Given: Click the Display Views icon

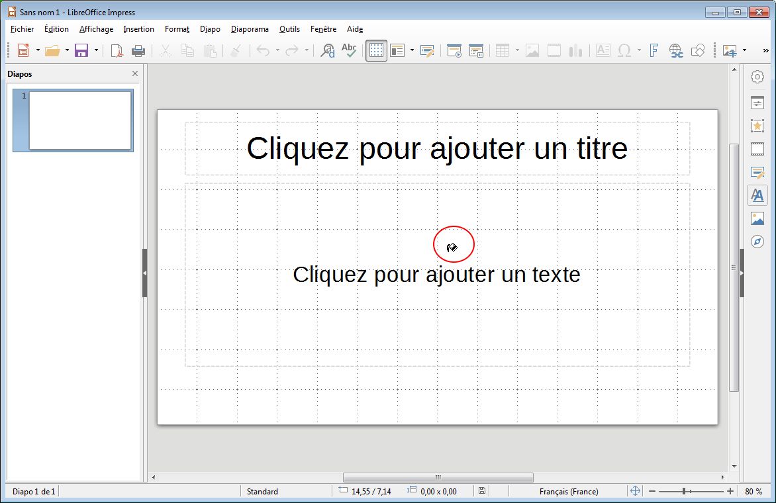Looking at the screenshot, I should click(x=397, y=50).
